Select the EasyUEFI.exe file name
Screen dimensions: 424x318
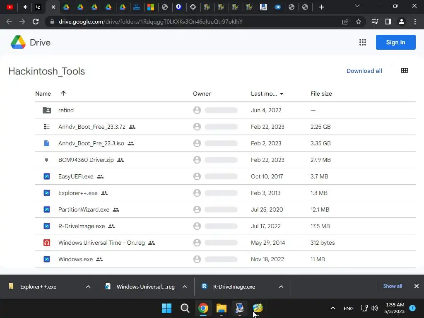[76, 176]
